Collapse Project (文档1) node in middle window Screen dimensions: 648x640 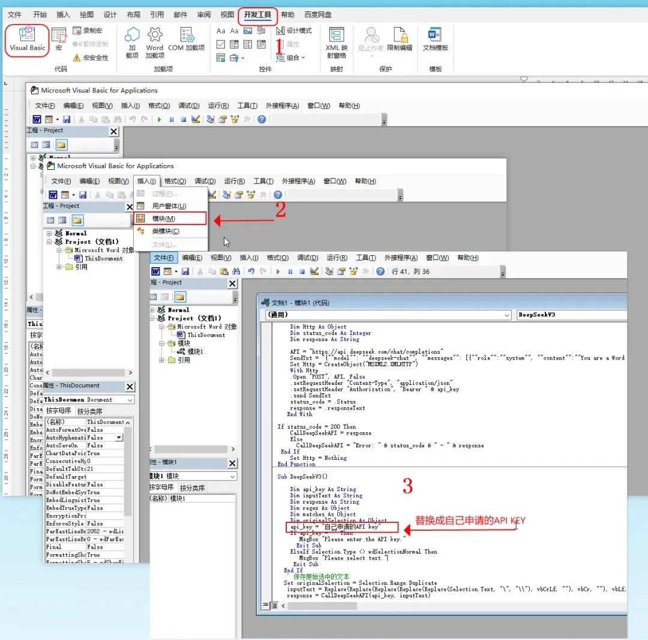[49, 241]
